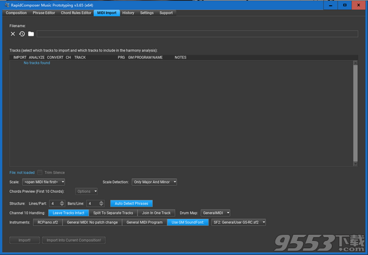Click the 'File: not loaded' status text
This screenshot has height=255, width=368.
[x=22, y=173]
